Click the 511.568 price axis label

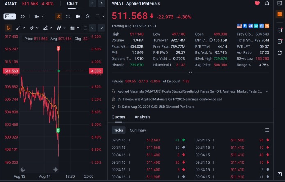tap(11, 71)
